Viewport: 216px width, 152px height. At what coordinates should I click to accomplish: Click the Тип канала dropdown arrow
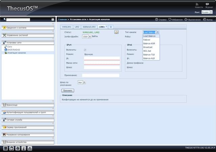(158, 32)
